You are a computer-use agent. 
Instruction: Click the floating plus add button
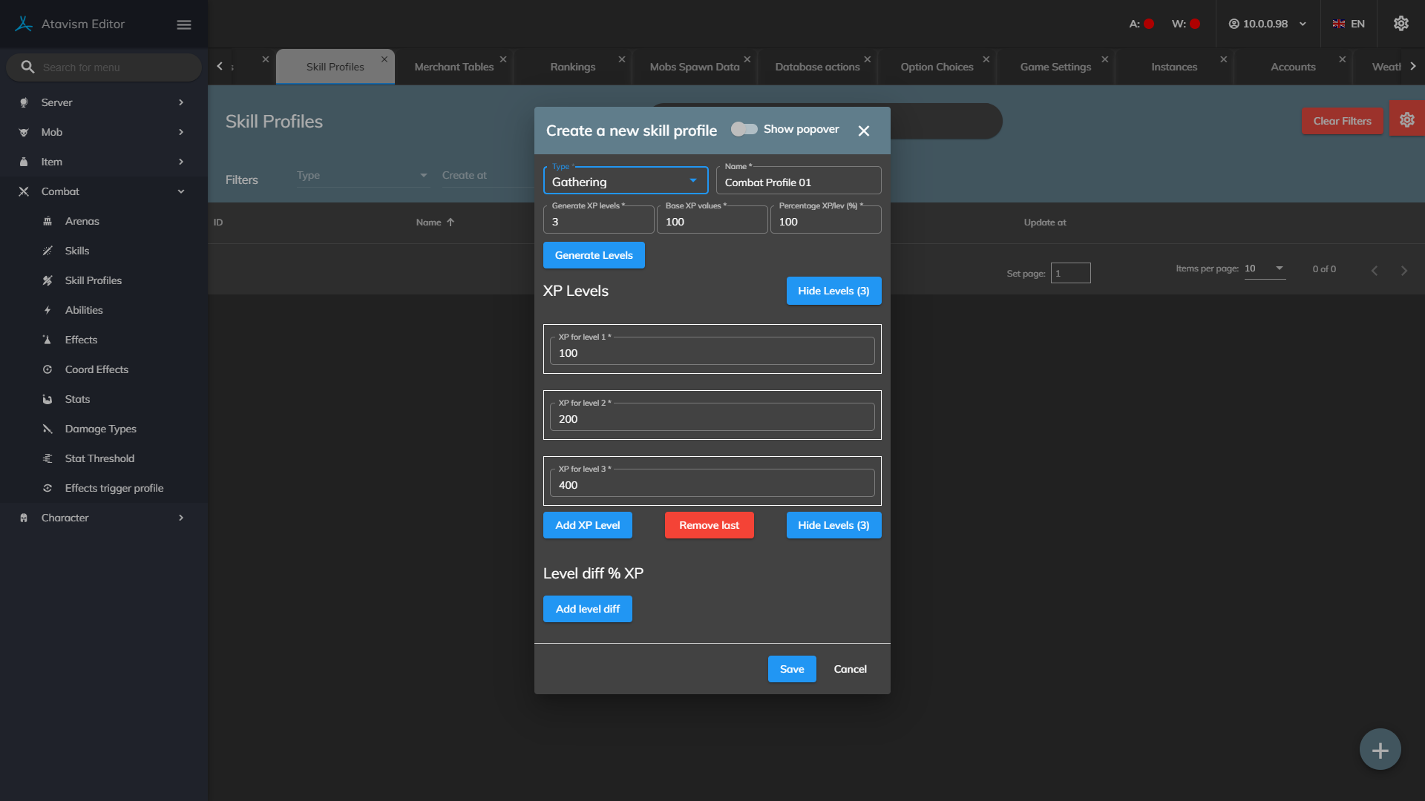[1380, 750]
